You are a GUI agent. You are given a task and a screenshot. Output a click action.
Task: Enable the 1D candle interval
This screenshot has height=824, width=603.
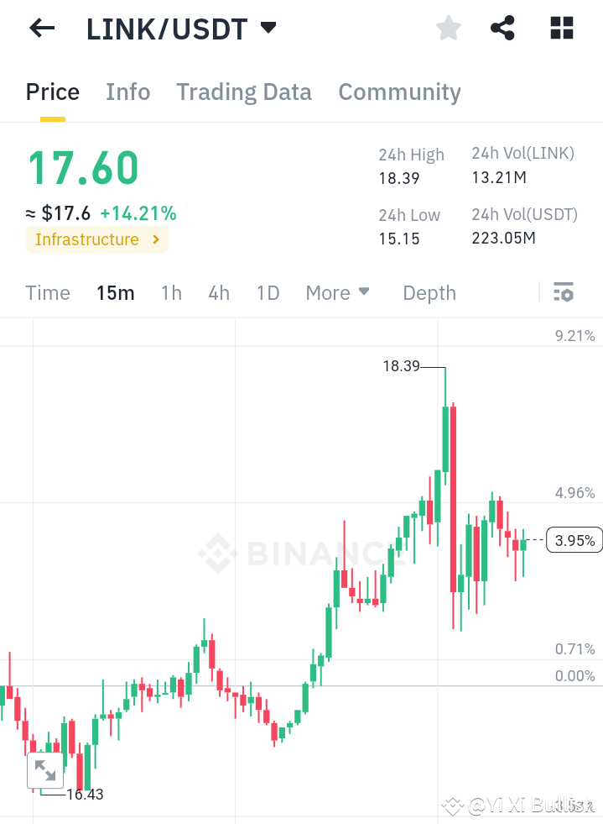click(x=268, y=293)
